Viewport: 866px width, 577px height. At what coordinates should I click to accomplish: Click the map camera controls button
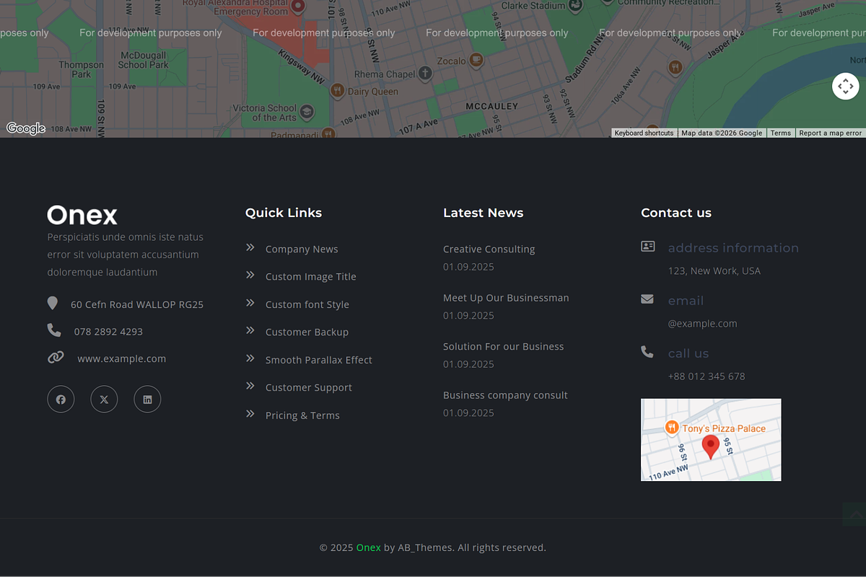846,86
